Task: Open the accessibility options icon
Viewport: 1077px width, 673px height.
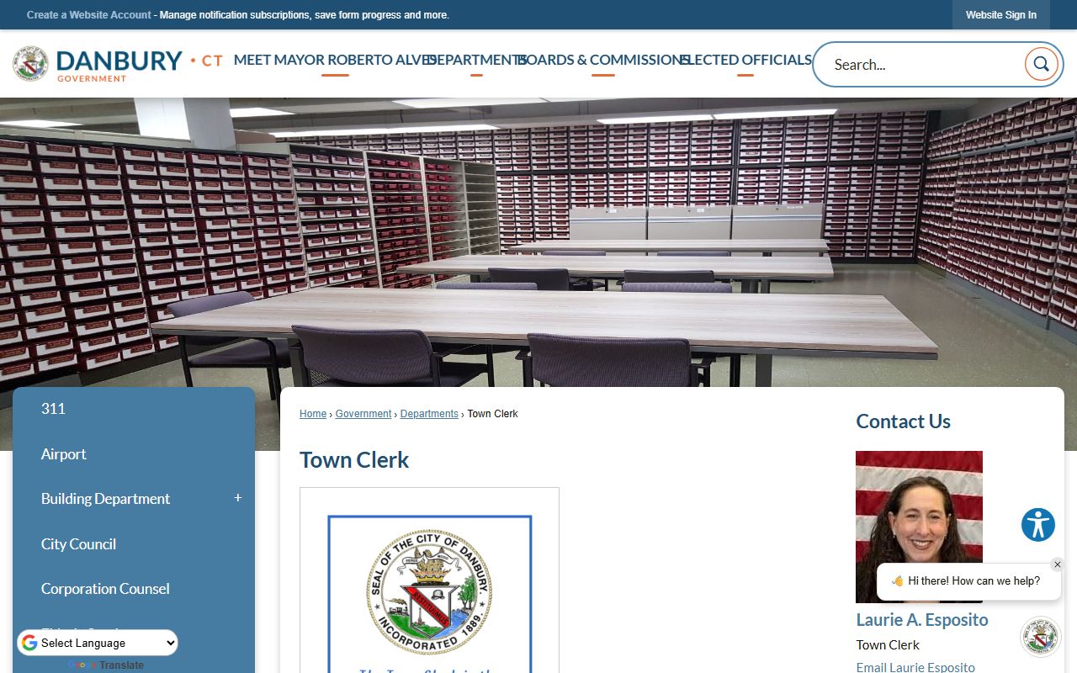Action: (x=1038, y=525)
